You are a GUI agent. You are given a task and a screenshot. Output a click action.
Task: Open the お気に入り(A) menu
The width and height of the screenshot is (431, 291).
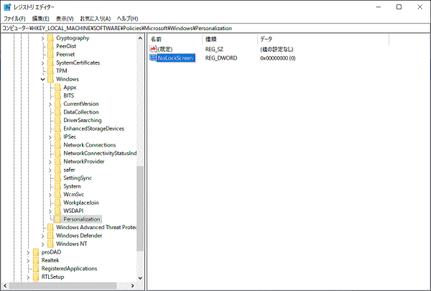click(x=95, y=19)
